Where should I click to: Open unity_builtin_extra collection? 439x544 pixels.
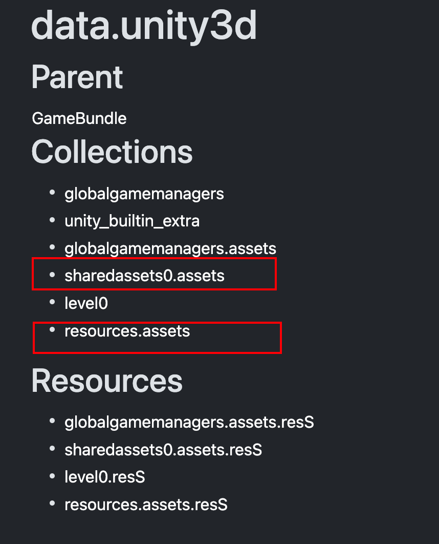pyautogui.click(x=132, y=221)
